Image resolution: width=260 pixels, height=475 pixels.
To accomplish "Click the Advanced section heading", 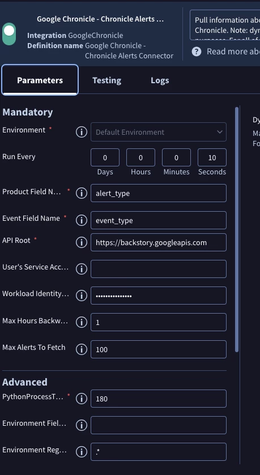I will pos(25,382).
